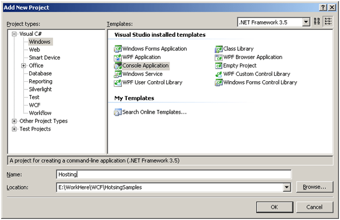Viewport: 340px width, 220px height.
Task: Expand the Office node under Visual C#
Action: coord(23,66)
